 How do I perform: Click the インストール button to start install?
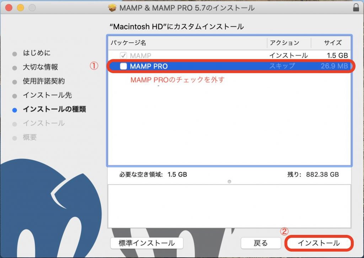point(319,243)
